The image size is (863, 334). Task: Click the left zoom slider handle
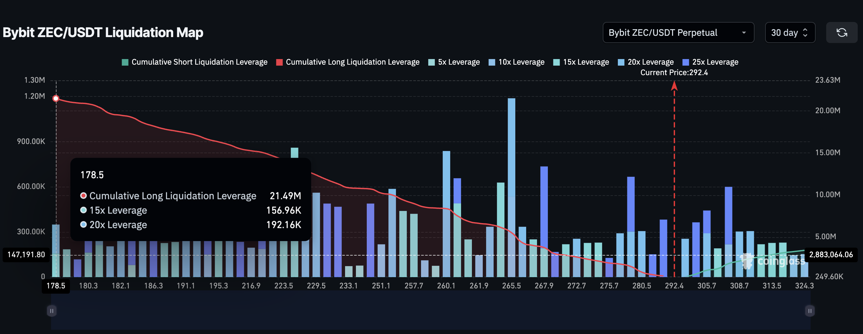tap(52, 311)
